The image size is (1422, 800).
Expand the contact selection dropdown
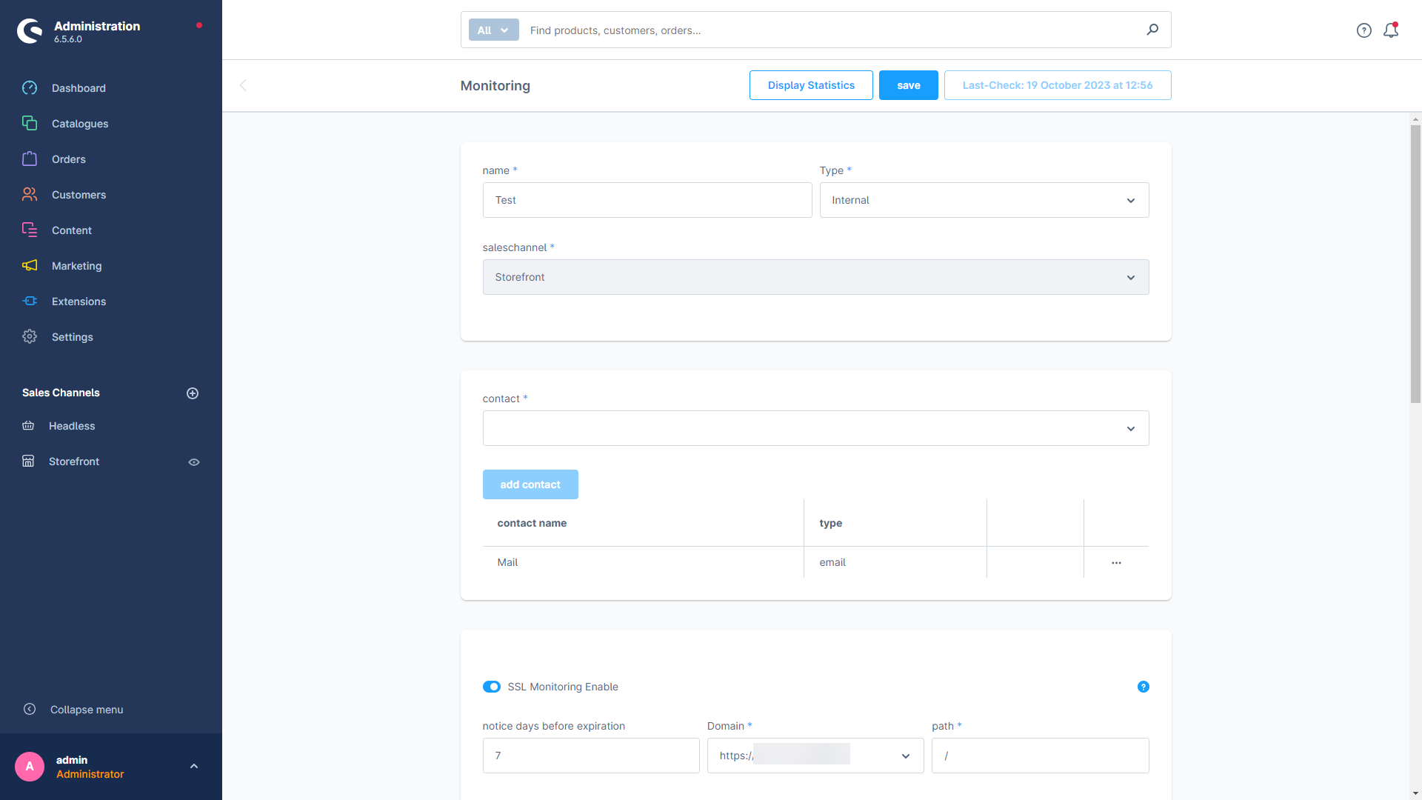(1131, 428)
